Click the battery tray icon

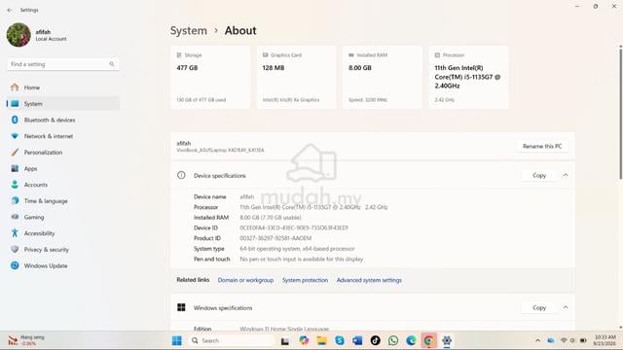(583, 340)
